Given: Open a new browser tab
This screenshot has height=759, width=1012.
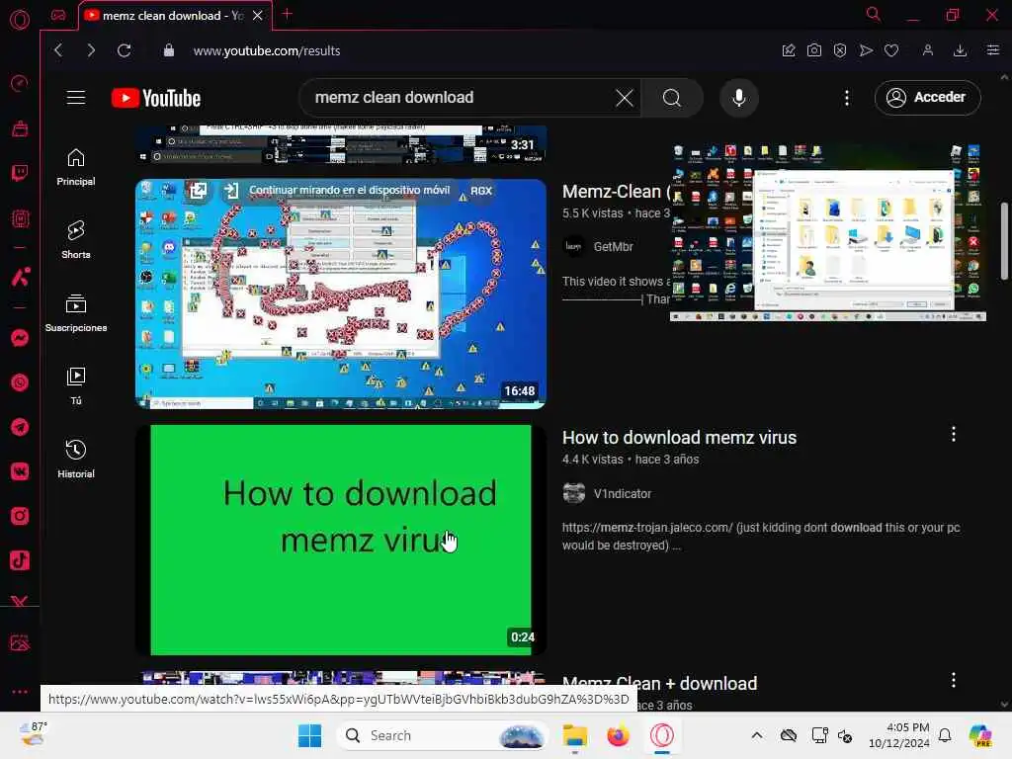Looking at the screenshot, I should tap(288, 14).
